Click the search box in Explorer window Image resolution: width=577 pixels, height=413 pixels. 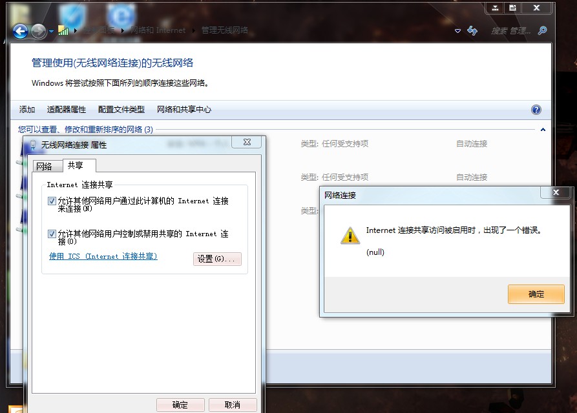510,31
